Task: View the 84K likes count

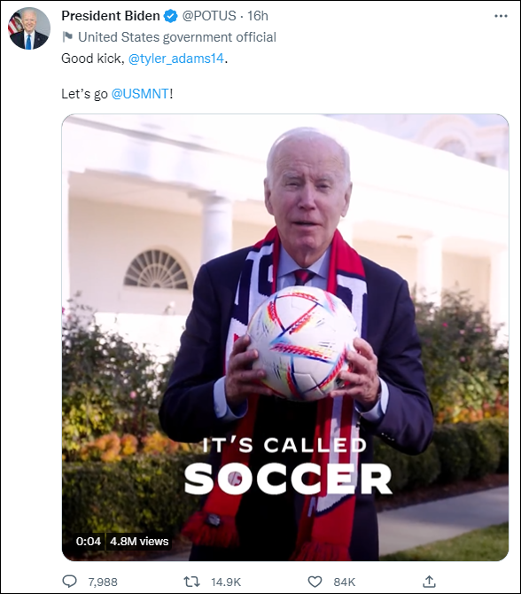Action: click(x=344, y=582)
